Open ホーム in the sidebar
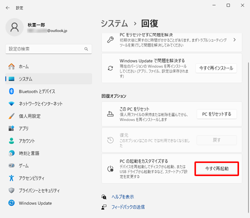250x218 pixels. pos(48,66)
